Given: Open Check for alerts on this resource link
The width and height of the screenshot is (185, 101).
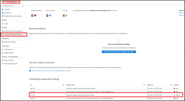Looking at the screenshot, I should (x=52, y=71).
